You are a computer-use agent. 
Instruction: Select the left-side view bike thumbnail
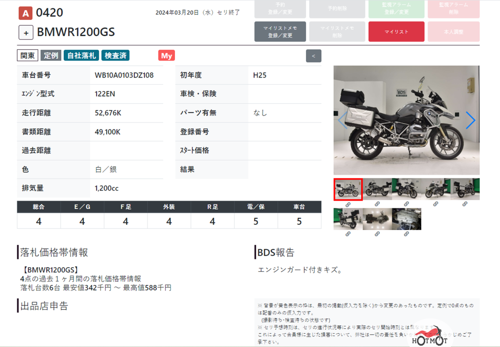[377, 189]
